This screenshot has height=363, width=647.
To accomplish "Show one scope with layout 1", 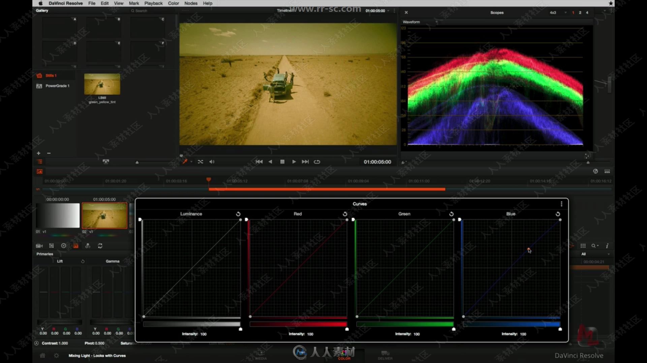I will 573,13.
